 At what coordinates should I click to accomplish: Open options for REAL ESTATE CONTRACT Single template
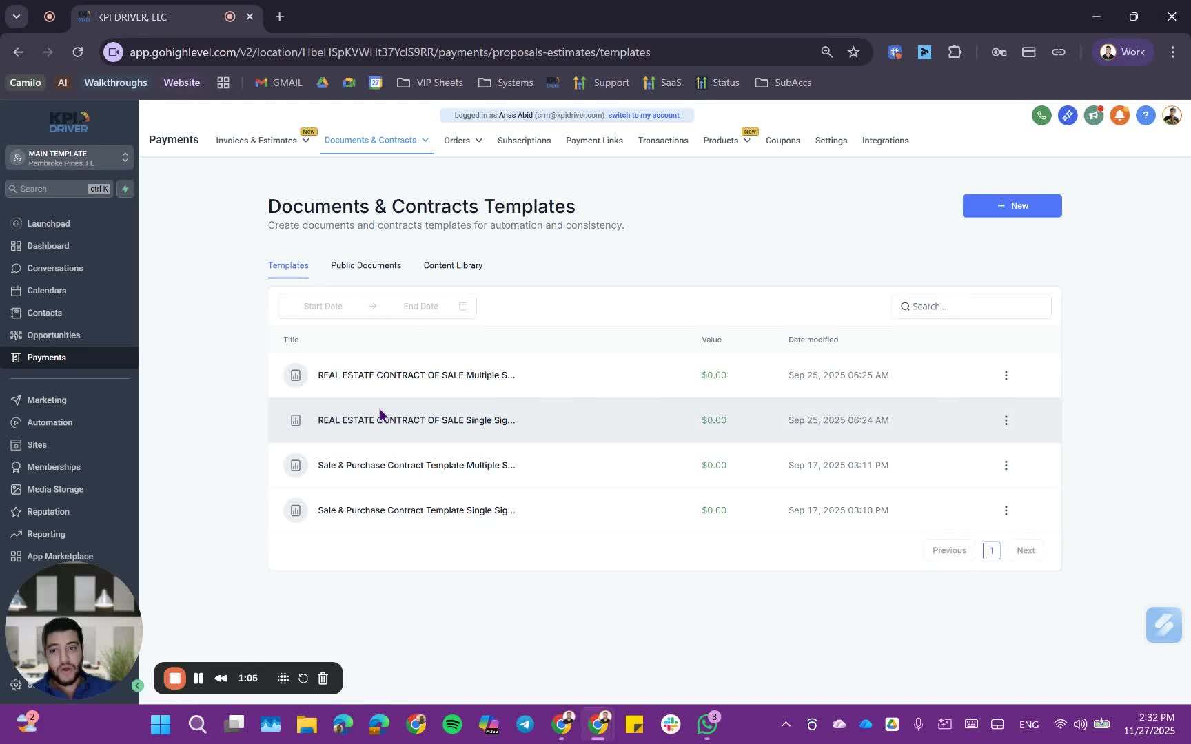click(1006, 420)
